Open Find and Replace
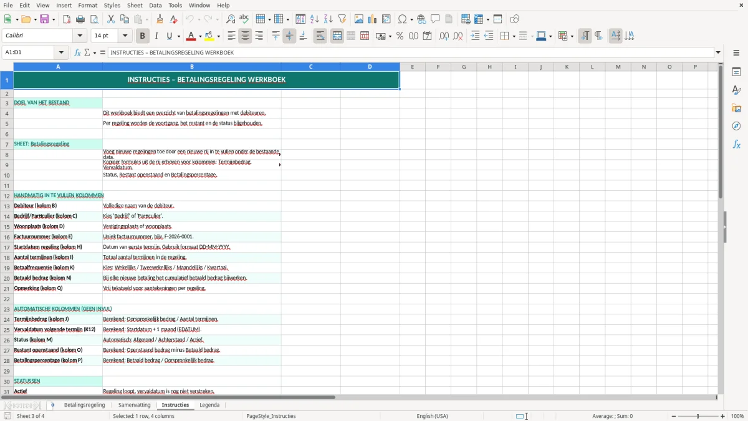Image resolution: width=748 pixels, height=421 pixels. coord(231,19)
